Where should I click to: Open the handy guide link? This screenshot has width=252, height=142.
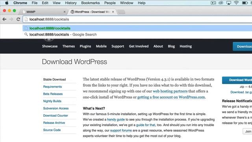tap(116, 120)
